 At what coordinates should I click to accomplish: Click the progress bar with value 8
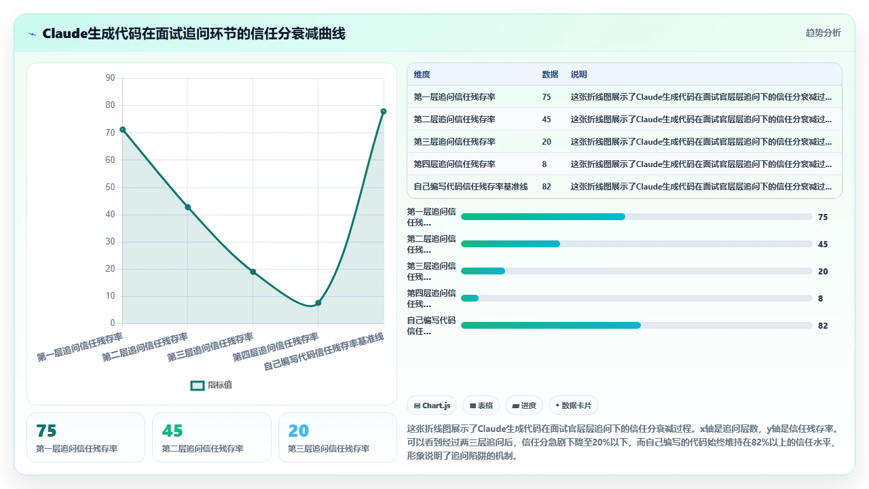[x=637, y=298]
